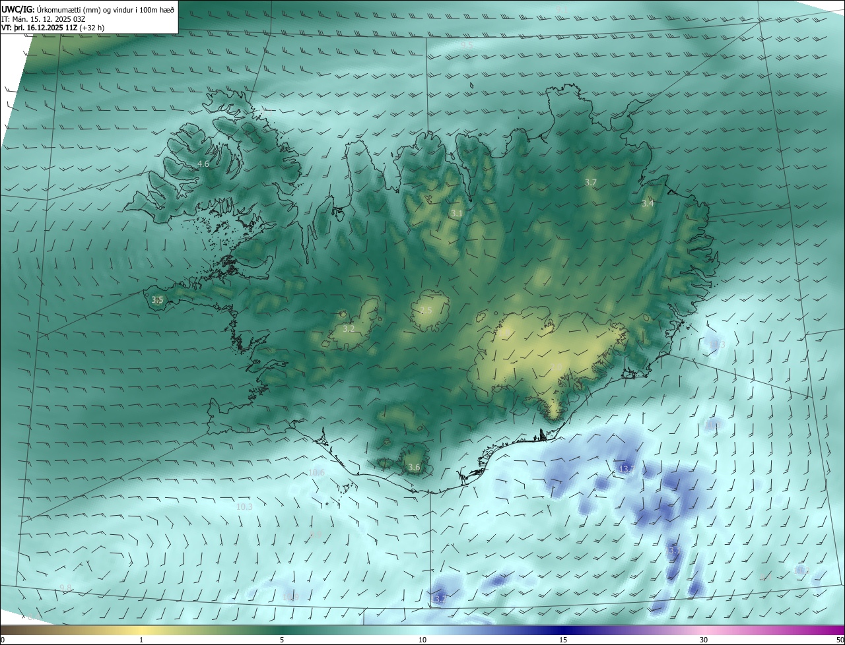
Task: Click the colour scale tick label 0
Action: point(3,640)
